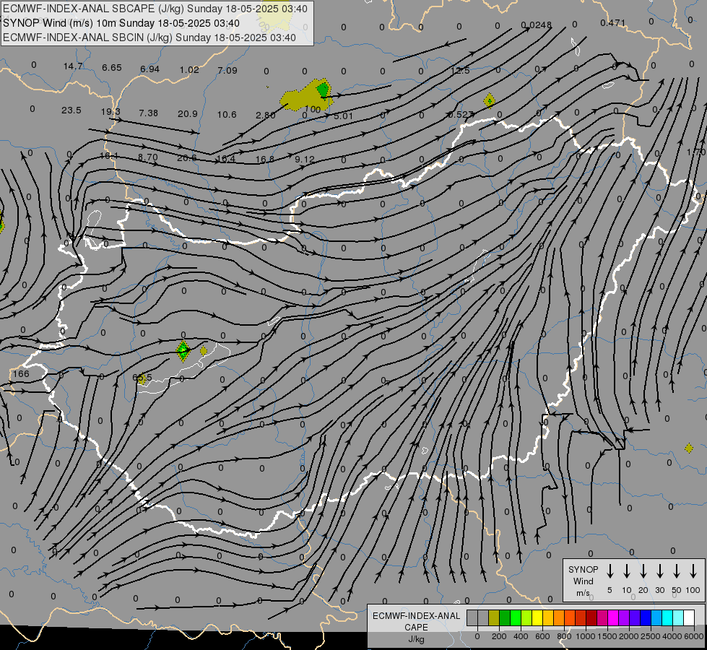Click the 10 m/s wind arrow in legend
Viewport: 707px width, 650px height.
tap(626, 571)
